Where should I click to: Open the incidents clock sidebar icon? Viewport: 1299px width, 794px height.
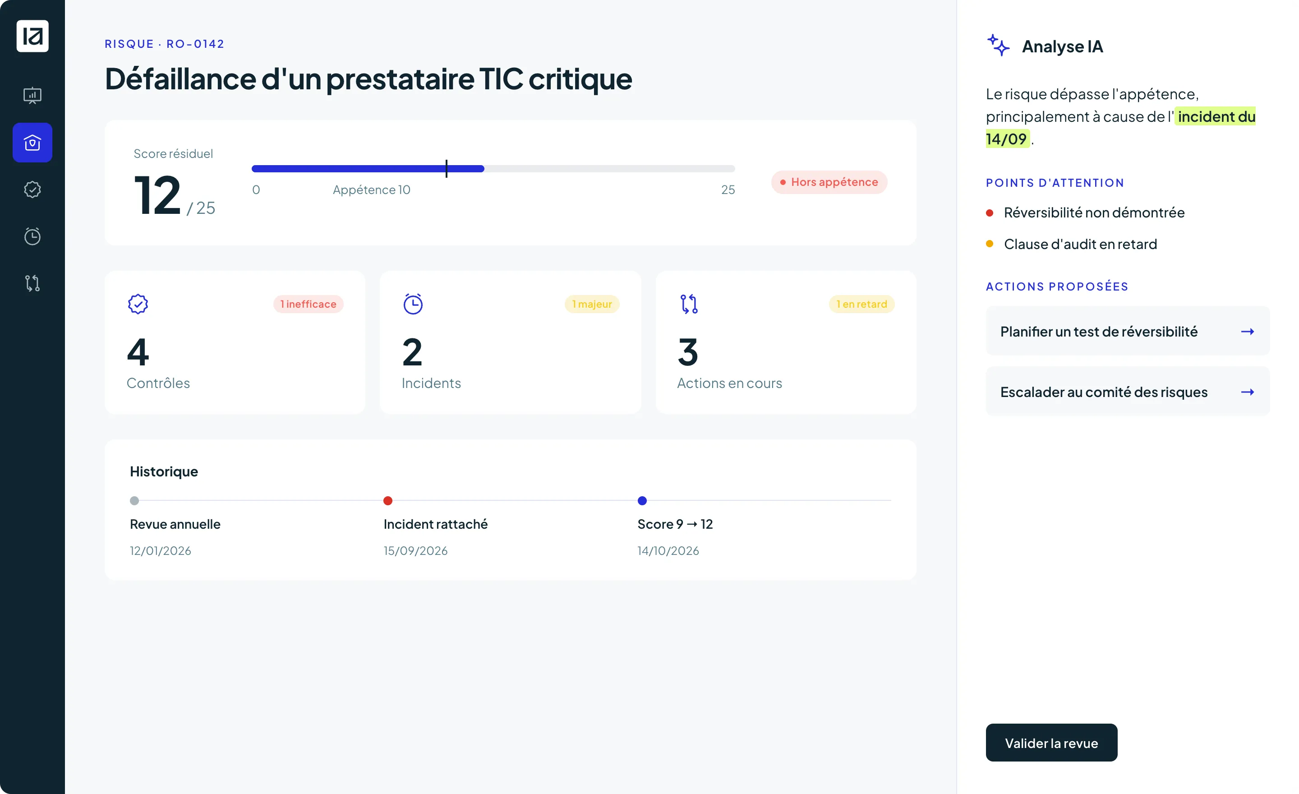point(32,236)
